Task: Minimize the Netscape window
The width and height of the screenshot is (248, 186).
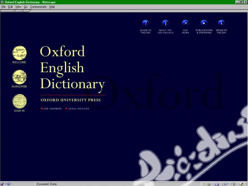Action: pos(237,2)
